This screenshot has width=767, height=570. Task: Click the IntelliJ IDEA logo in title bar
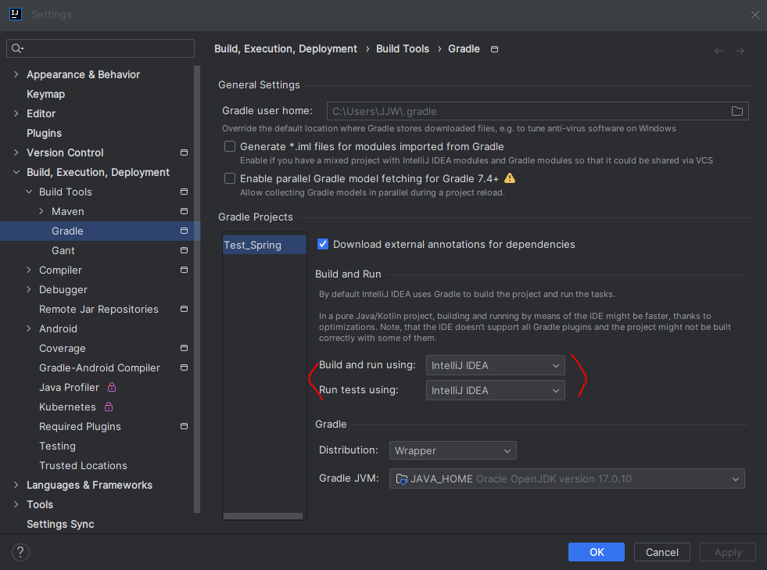[x=16, y=14]
